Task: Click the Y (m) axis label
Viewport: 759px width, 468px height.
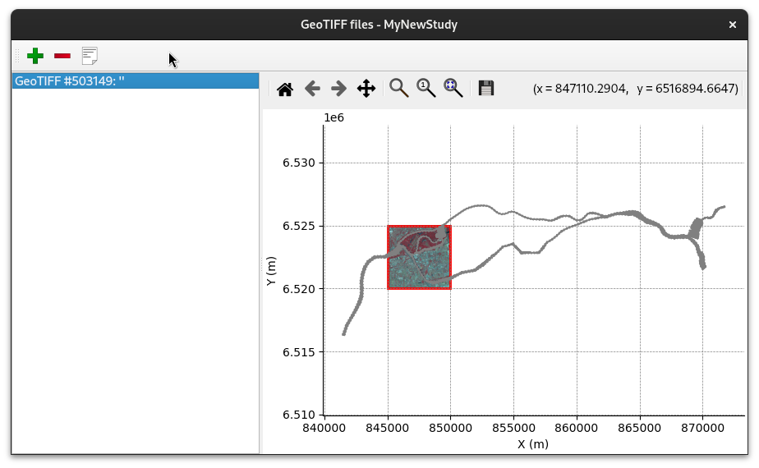Action: coord(271,271)
